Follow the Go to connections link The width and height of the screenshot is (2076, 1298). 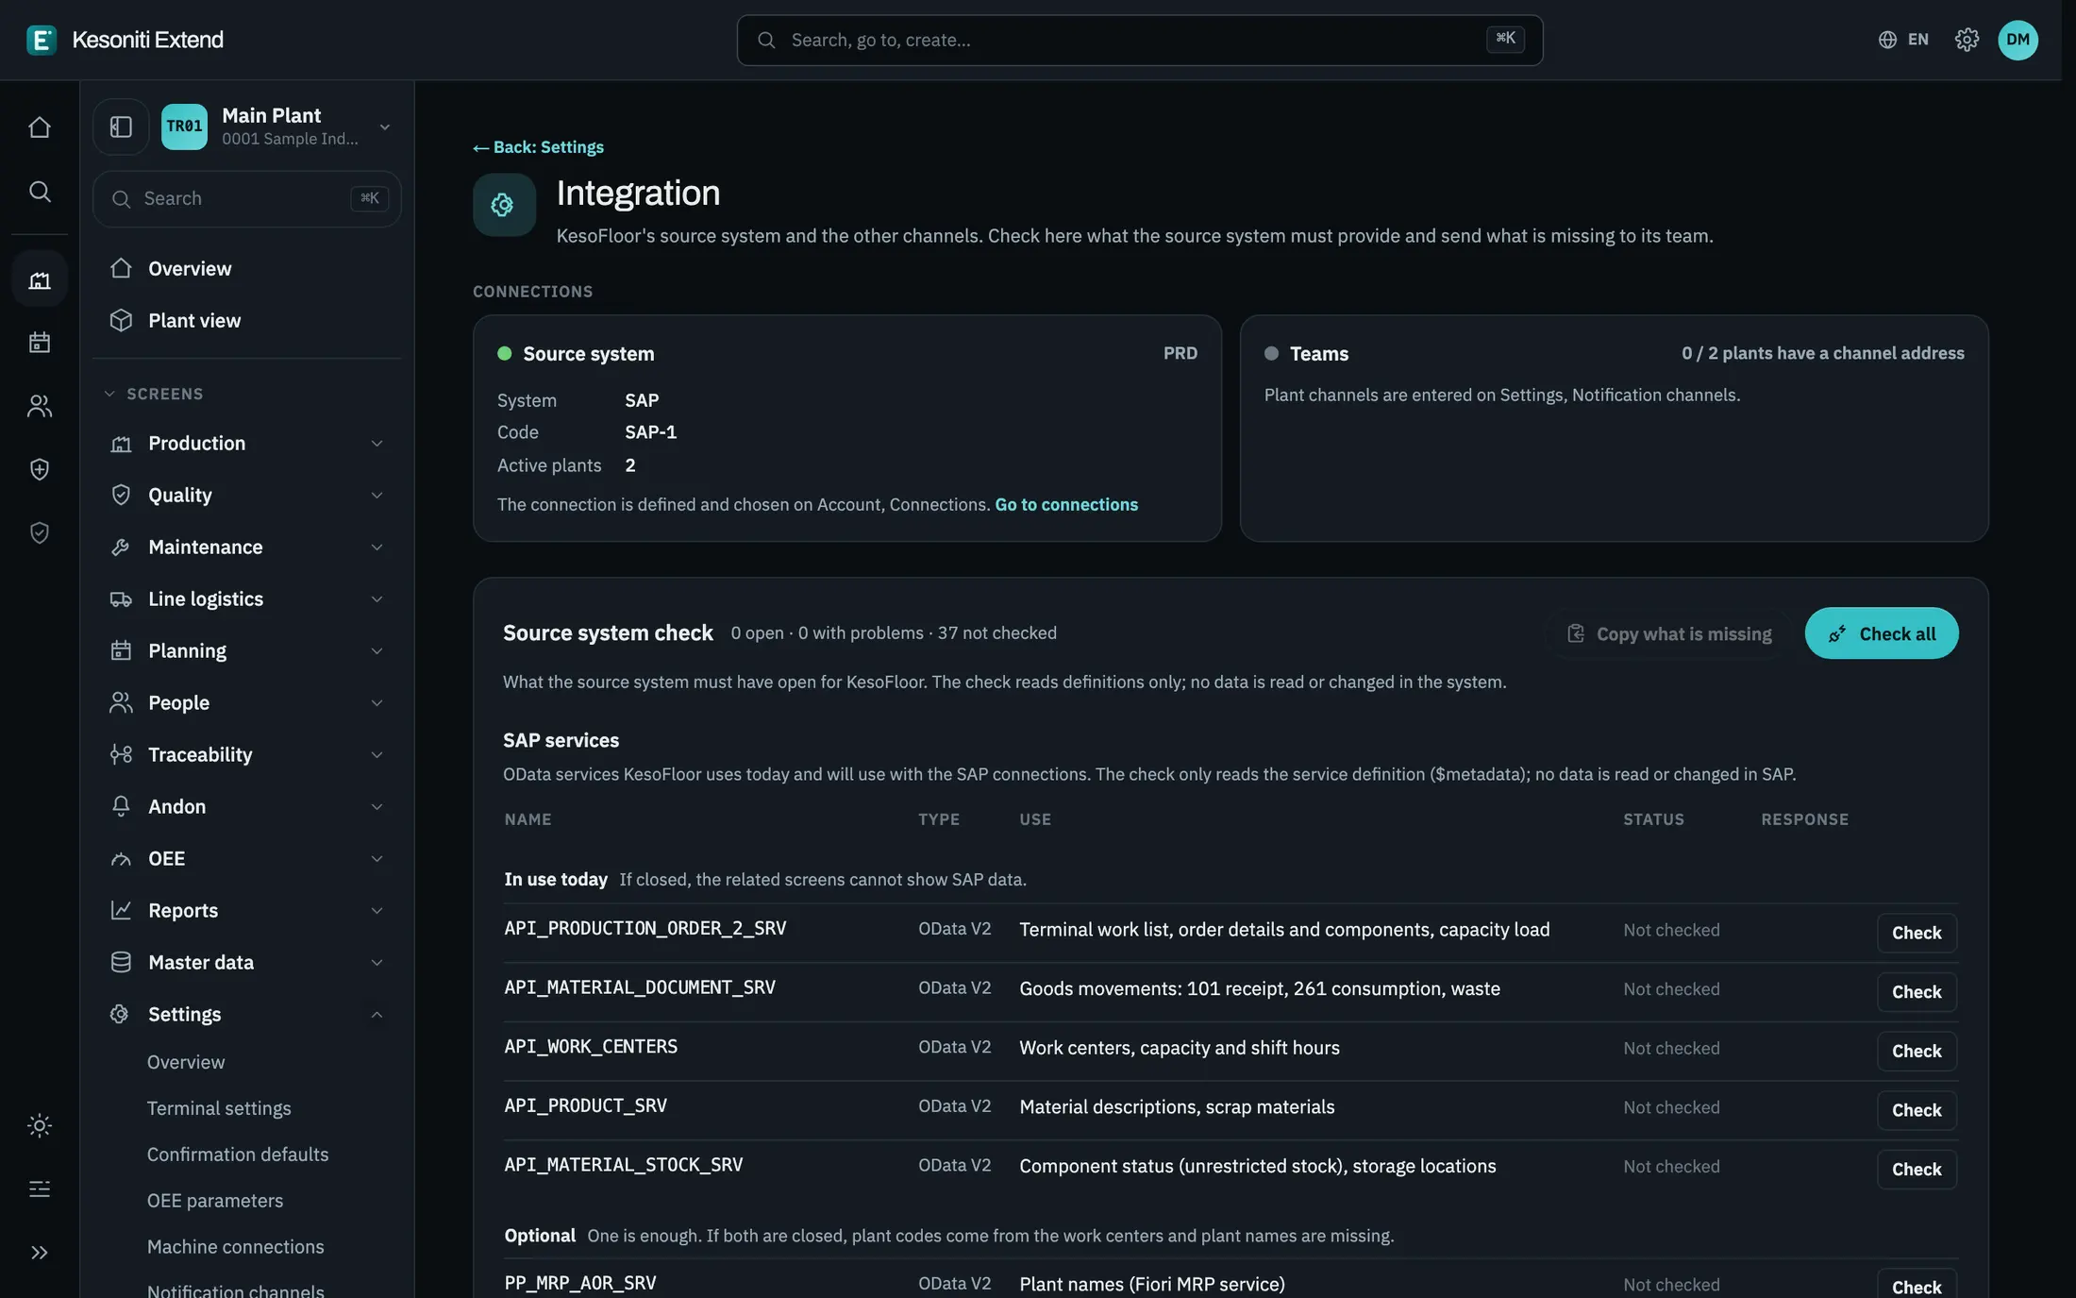tap(1066, 505)
